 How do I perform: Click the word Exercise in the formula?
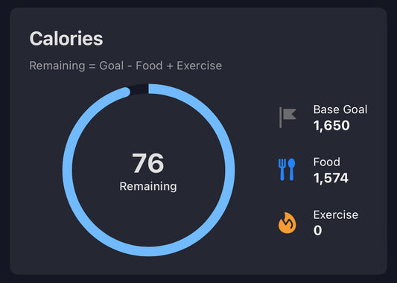pos(200,66)
